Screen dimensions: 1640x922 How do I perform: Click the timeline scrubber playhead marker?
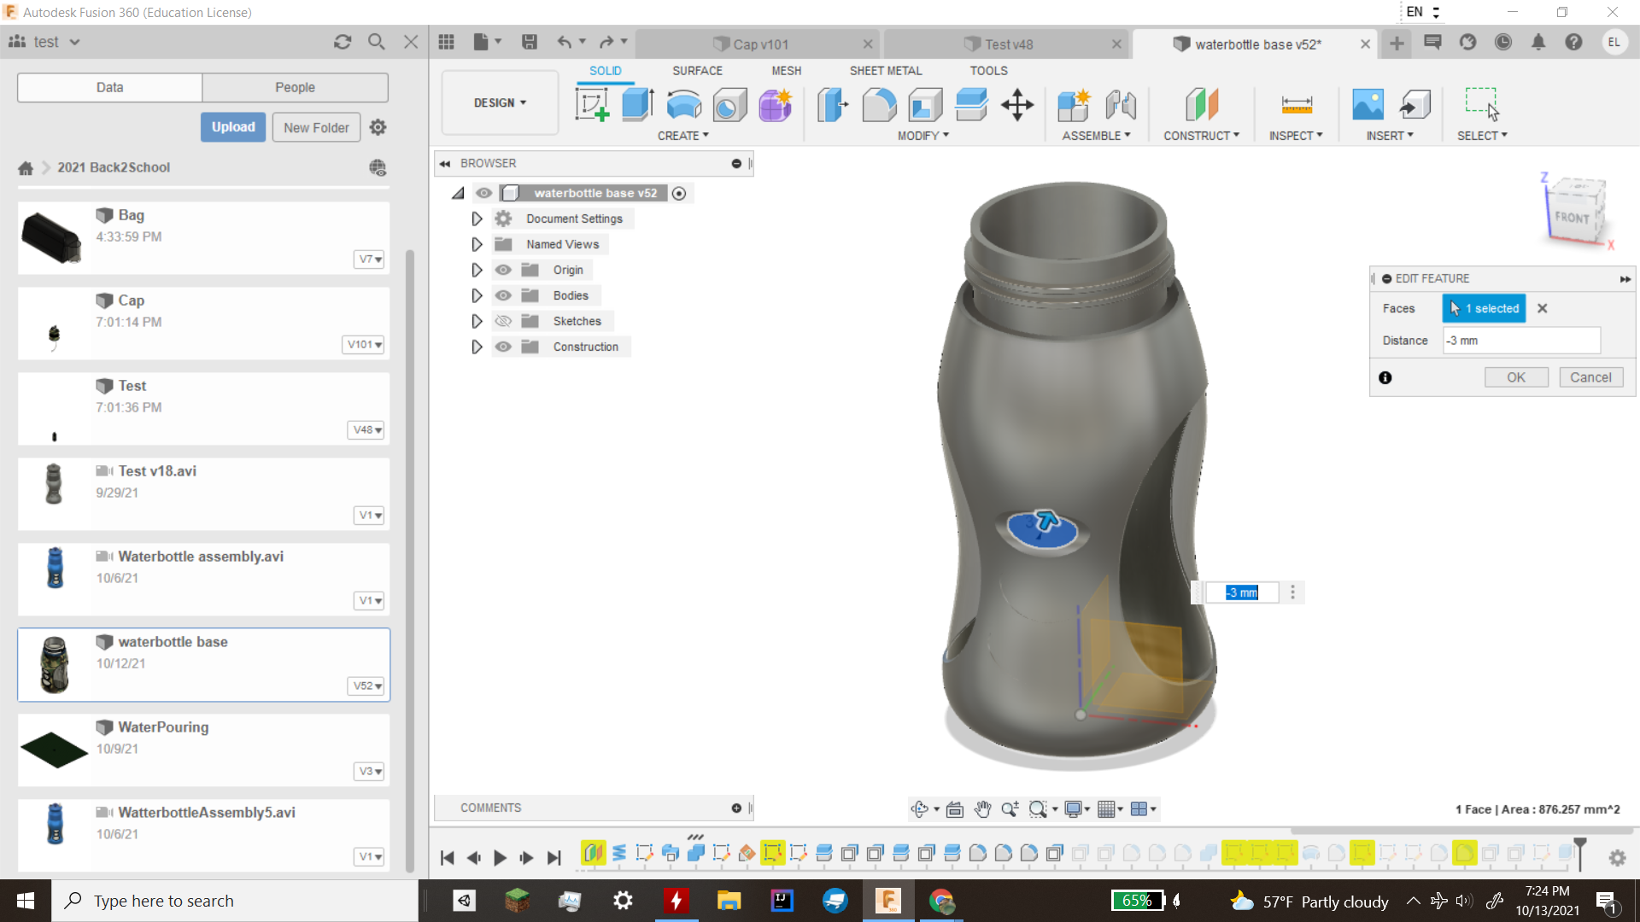[694, 838]
